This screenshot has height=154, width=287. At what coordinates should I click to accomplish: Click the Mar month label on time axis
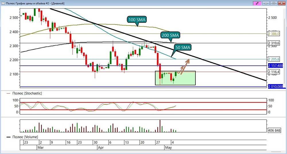pos(40,147)
